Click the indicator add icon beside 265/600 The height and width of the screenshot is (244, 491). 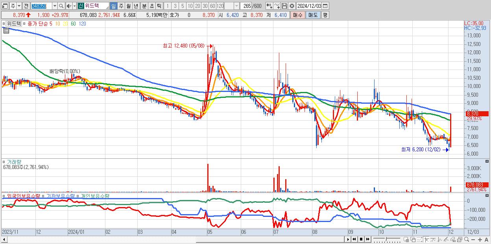click(269, 6)
